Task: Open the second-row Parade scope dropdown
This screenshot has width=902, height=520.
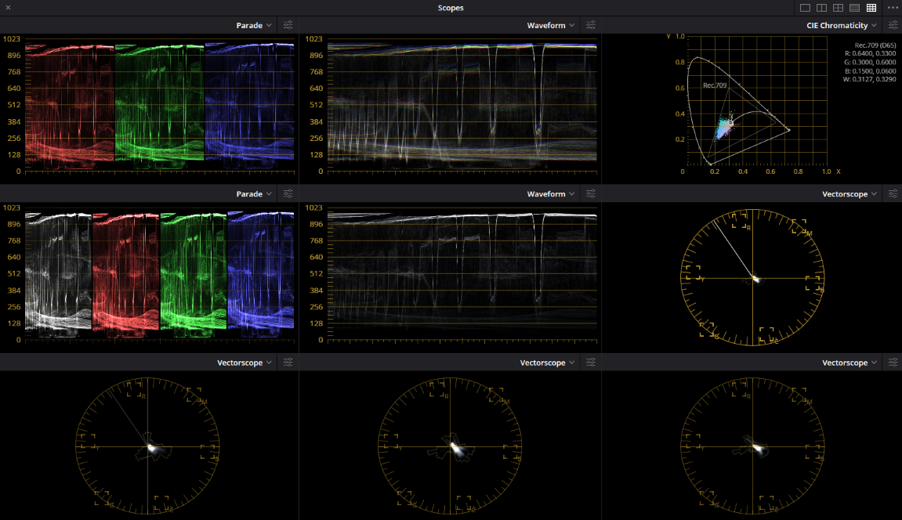Action: (252, 193)
